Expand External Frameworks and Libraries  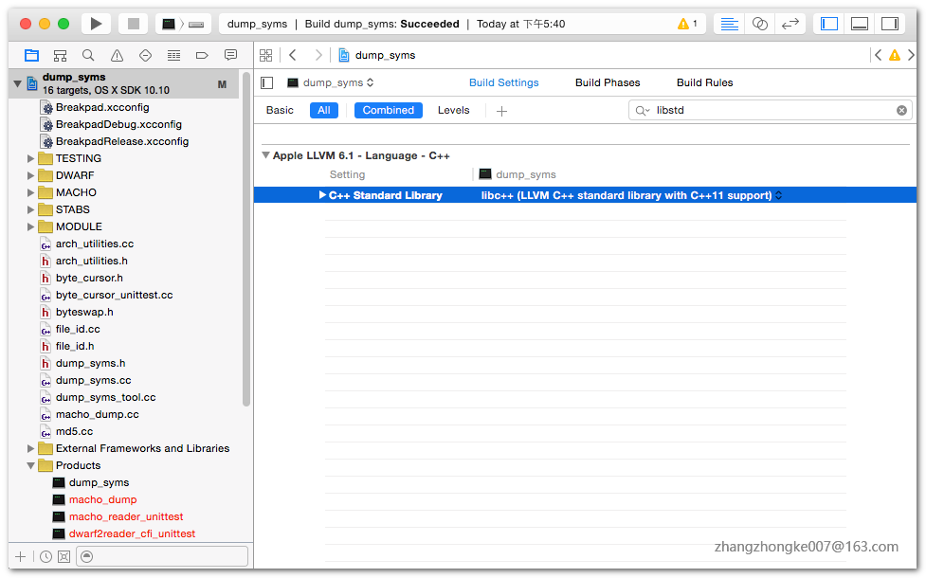(x=30, y=449)
